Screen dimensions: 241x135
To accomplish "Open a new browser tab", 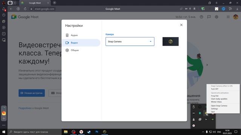I will pos(54,3).
